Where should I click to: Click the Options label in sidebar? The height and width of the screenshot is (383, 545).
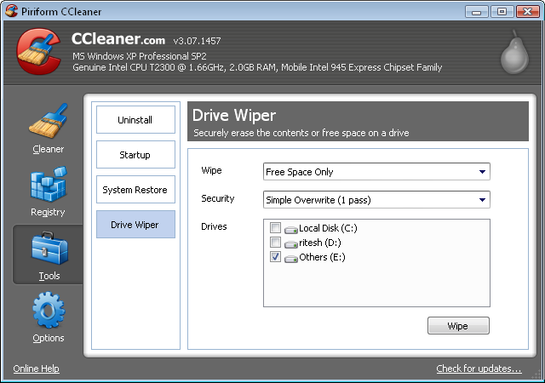49,338
